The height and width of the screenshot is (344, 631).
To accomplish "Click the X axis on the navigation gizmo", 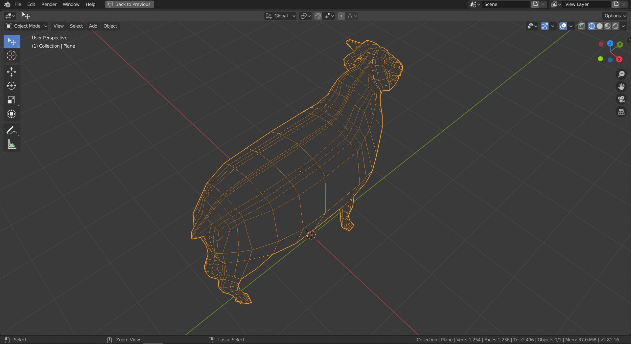I will 619,59.
